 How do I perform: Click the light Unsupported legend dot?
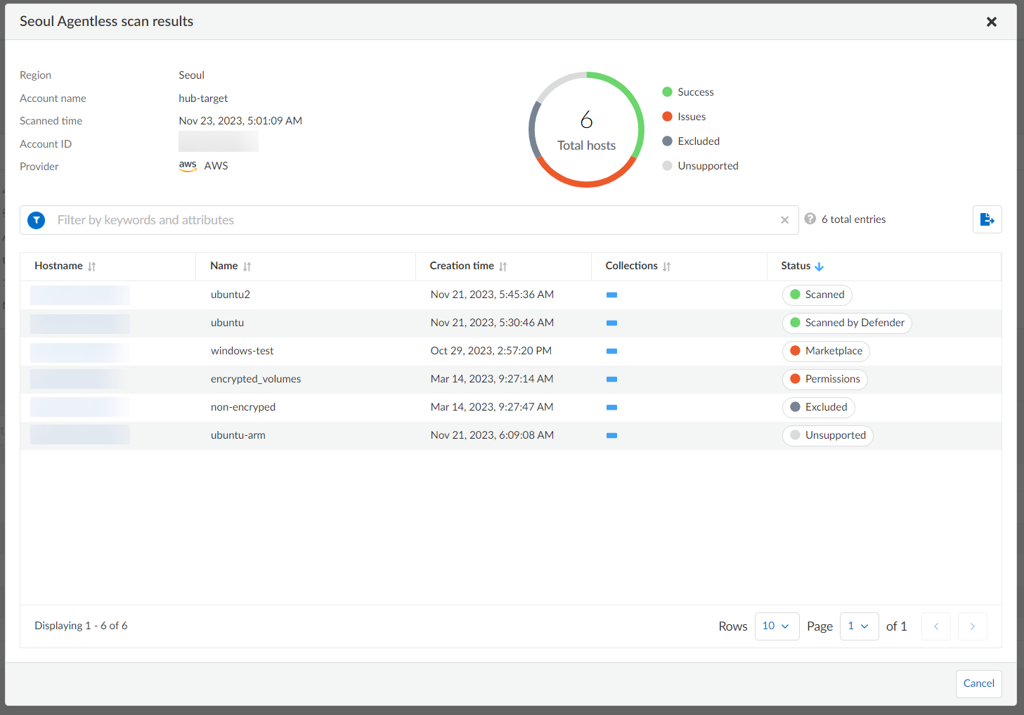(668, 166)
